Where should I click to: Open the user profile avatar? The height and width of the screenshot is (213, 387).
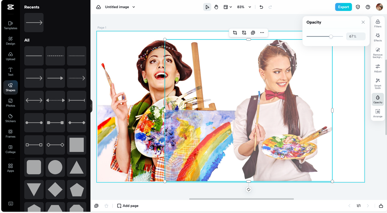coord(379,7)
